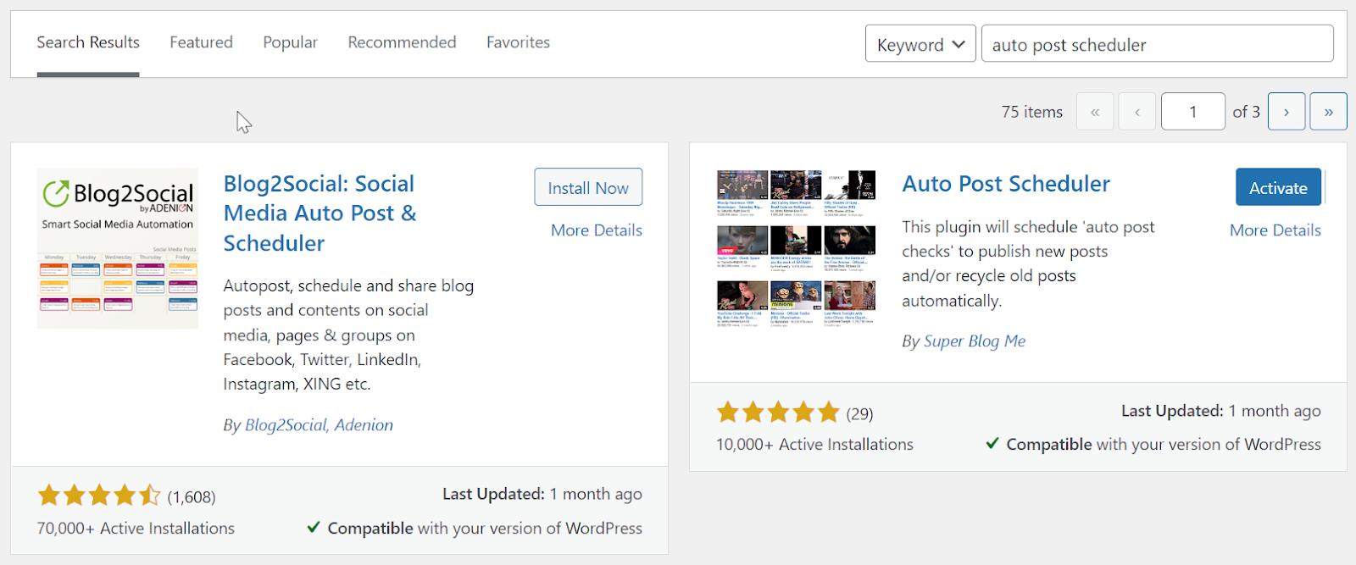Switch to the Featured tab
This screenshot has width=1356, height=565.
click(x=201, y=42)
